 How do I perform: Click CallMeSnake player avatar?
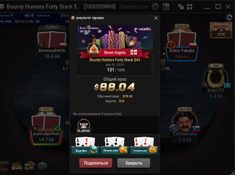click(185, 122)
